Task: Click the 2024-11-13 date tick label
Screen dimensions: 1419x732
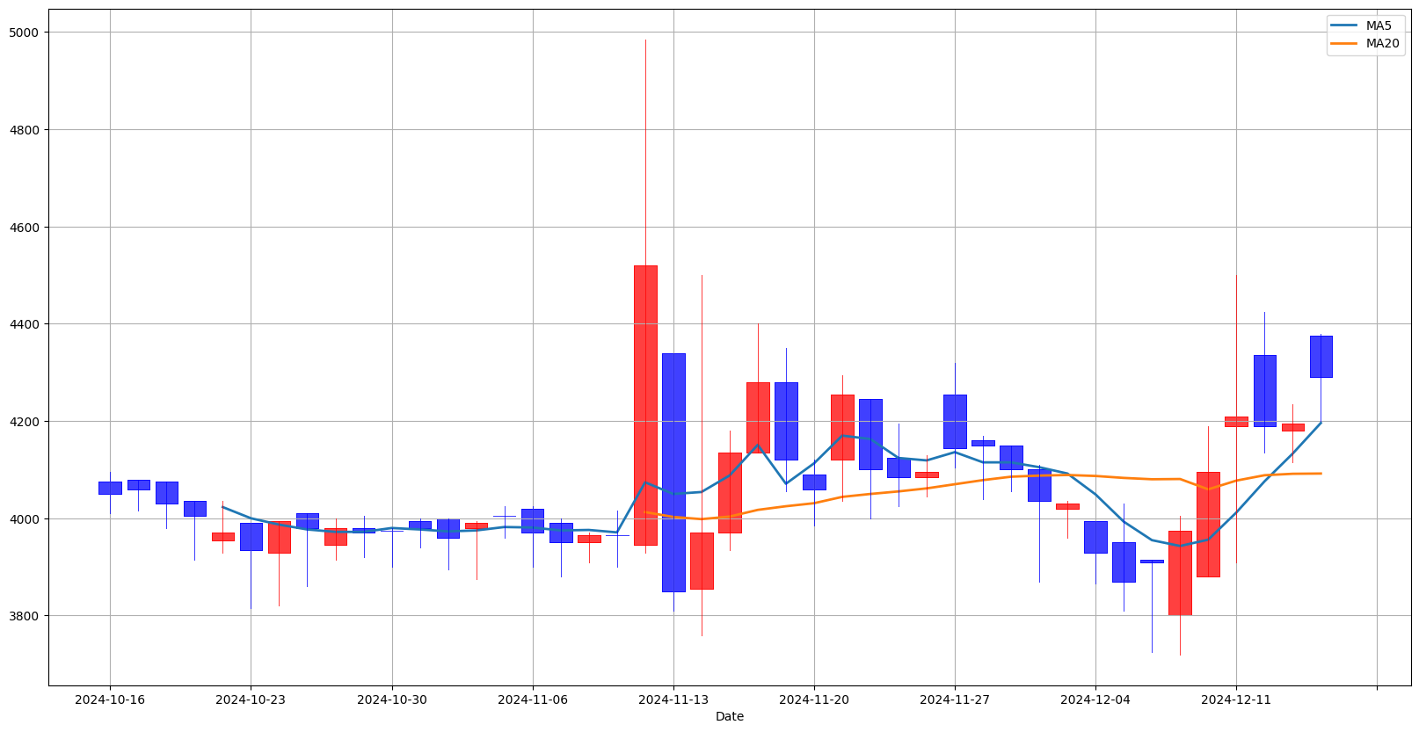Action: (x=673, y=699)
